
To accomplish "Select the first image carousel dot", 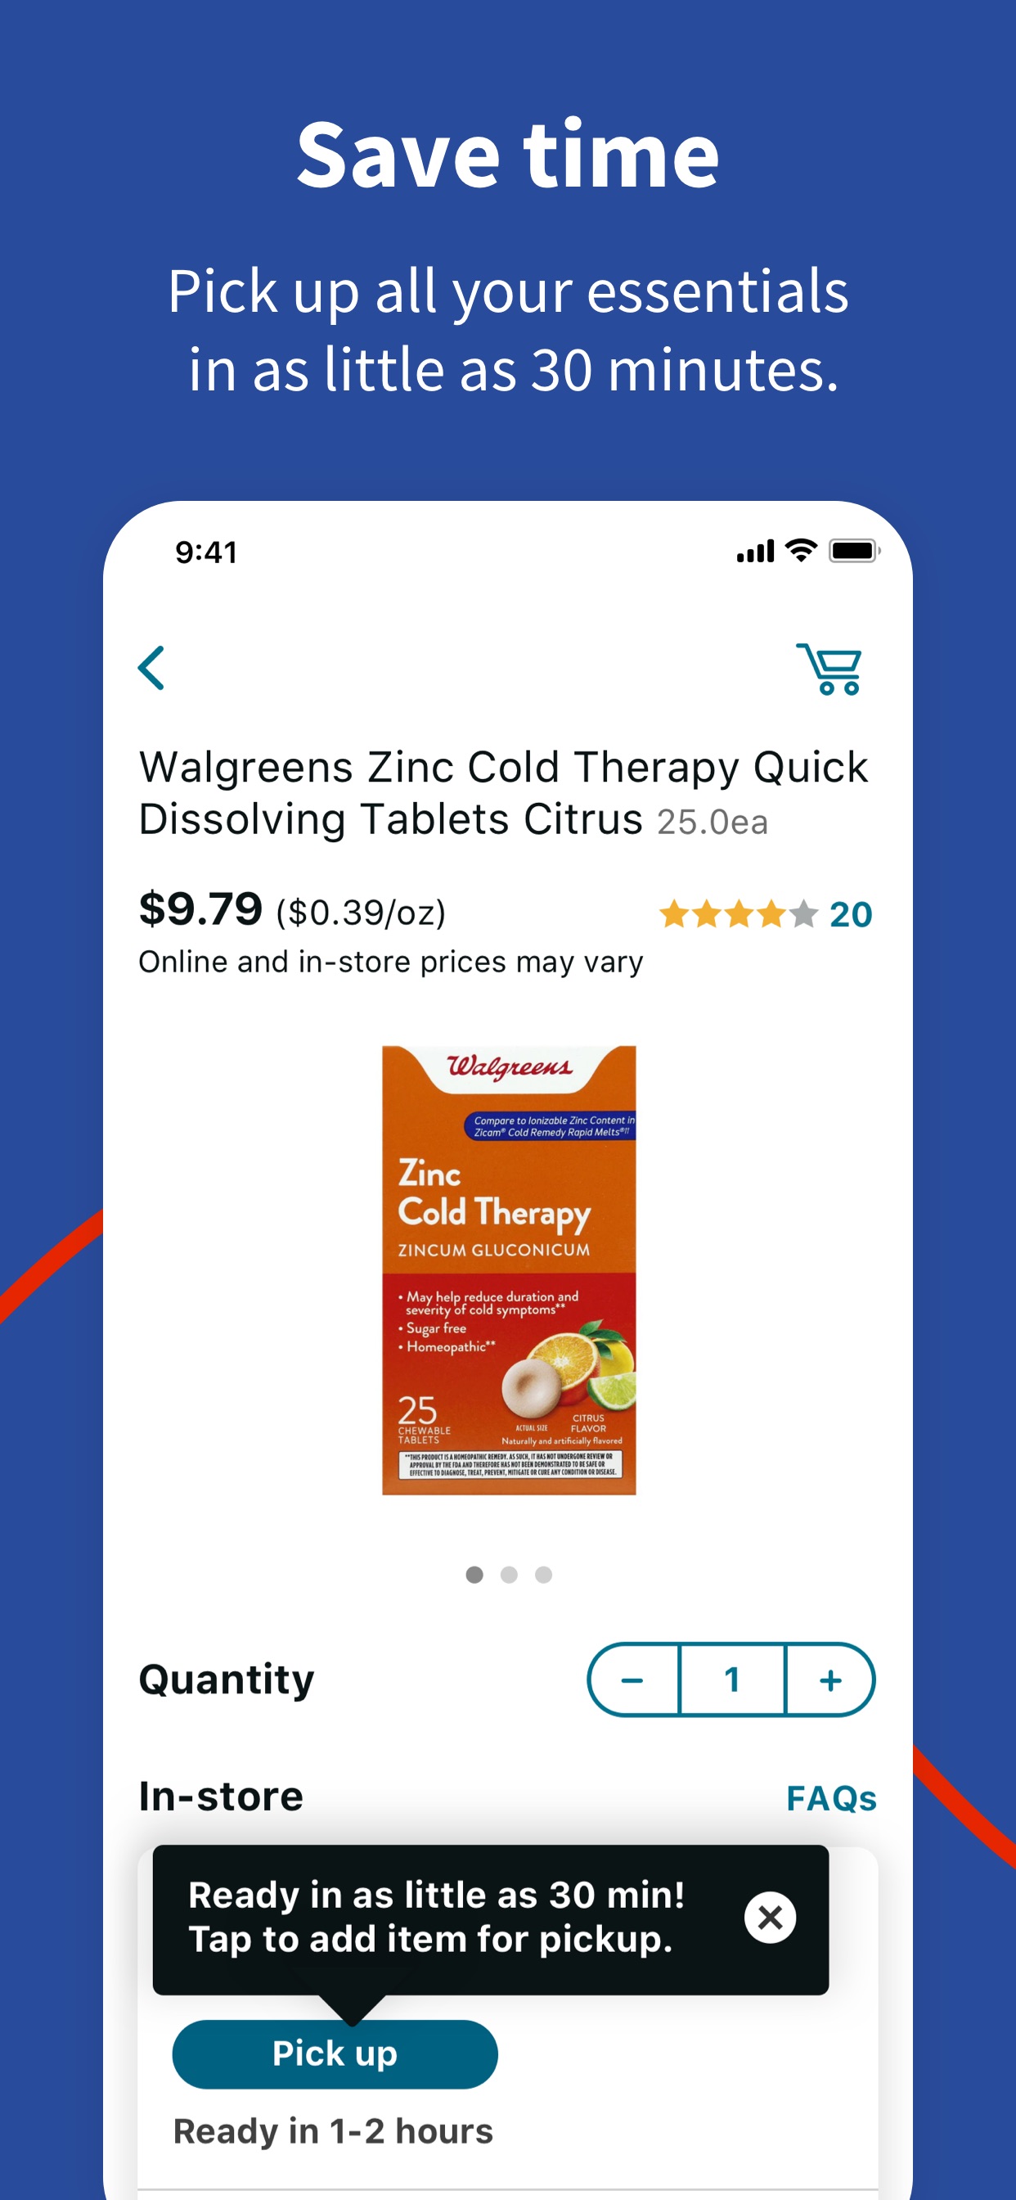I will [x=474, y=1575].
